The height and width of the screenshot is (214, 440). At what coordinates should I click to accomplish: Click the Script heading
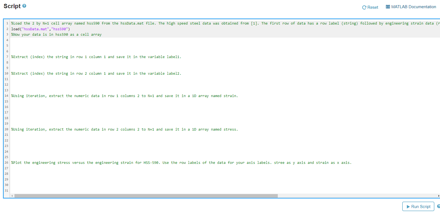(12, 6)
